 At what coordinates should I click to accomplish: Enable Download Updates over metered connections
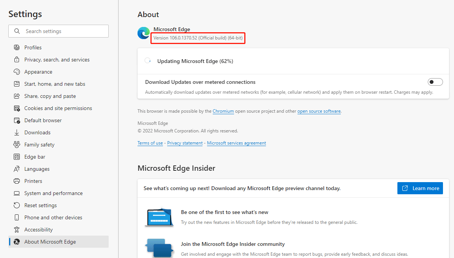pos(435,82)
